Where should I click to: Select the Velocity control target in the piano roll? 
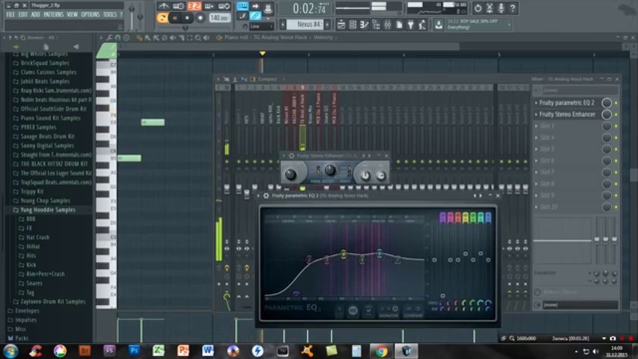tap(323, 37)
